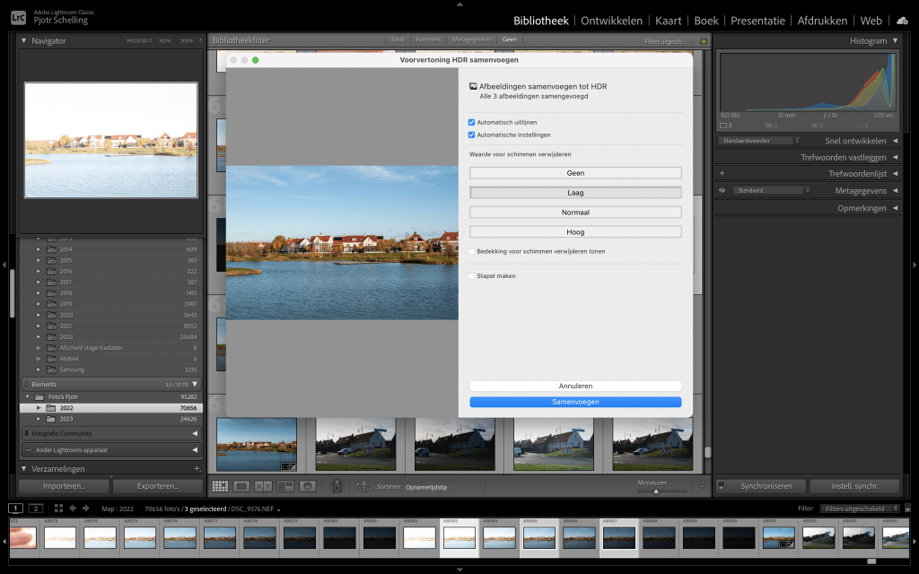Toggle sort direction with the A-Z icon
Image resolution: width=919 pixels, height=574 pixels.
coord(364,486)
